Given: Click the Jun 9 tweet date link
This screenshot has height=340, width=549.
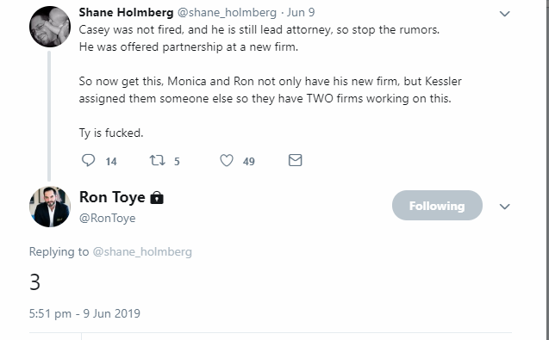Looking at the screenshot, I should [301, 12].
